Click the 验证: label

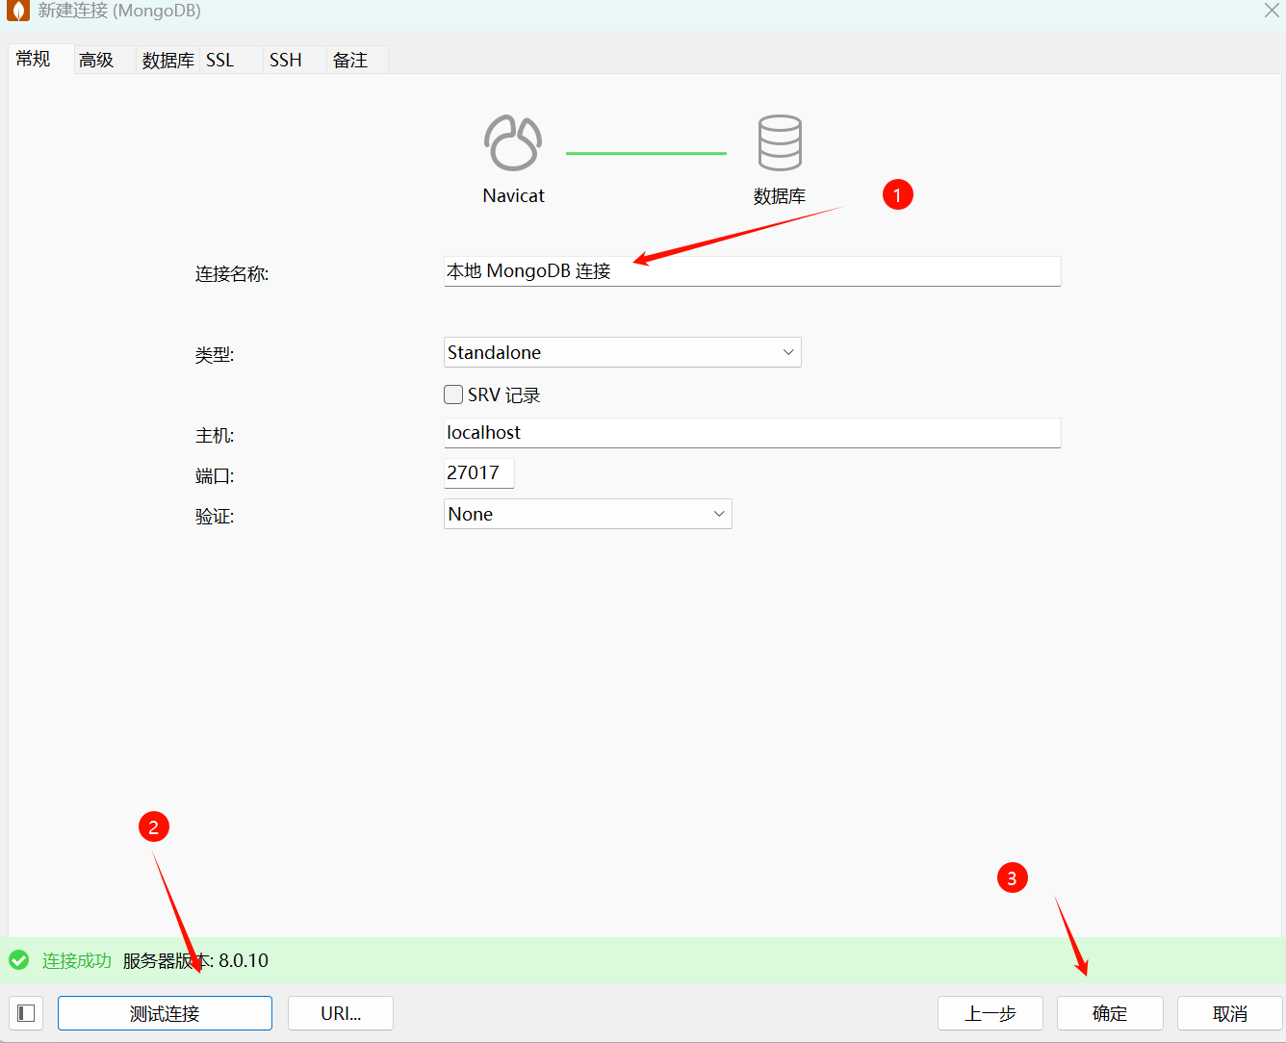tap(215, 517)
